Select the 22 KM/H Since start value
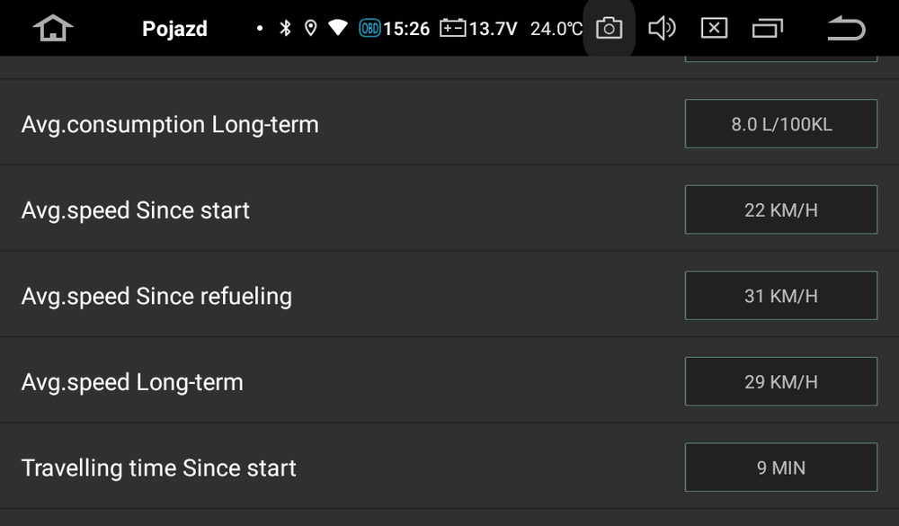The height and width of the screenshot is (526, 899). click(780, 210)
